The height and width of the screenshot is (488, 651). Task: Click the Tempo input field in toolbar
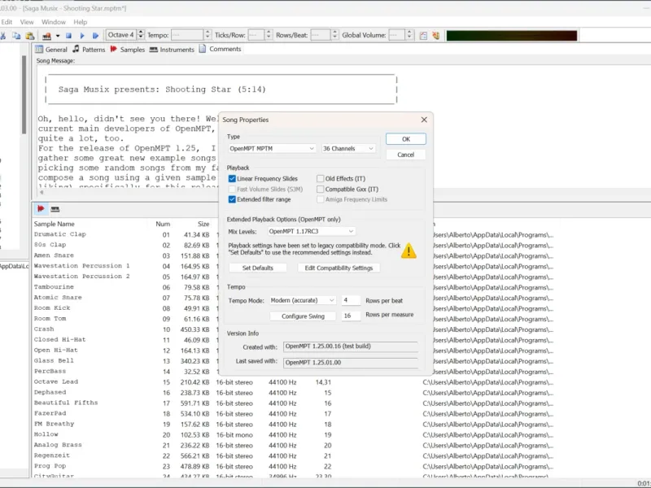(187, 35)
